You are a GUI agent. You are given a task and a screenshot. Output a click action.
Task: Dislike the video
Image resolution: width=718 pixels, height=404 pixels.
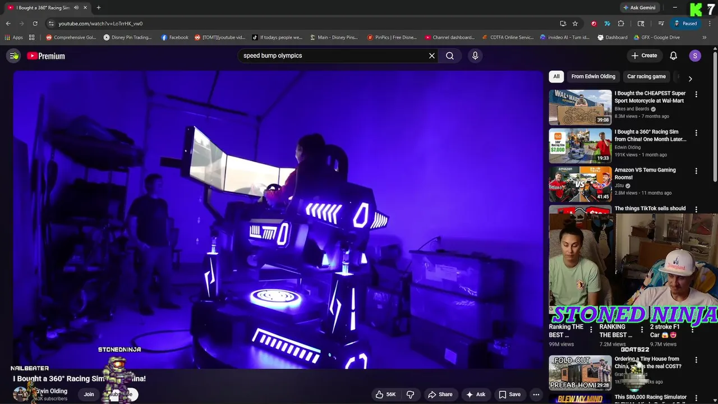click(x=410, y=394)
